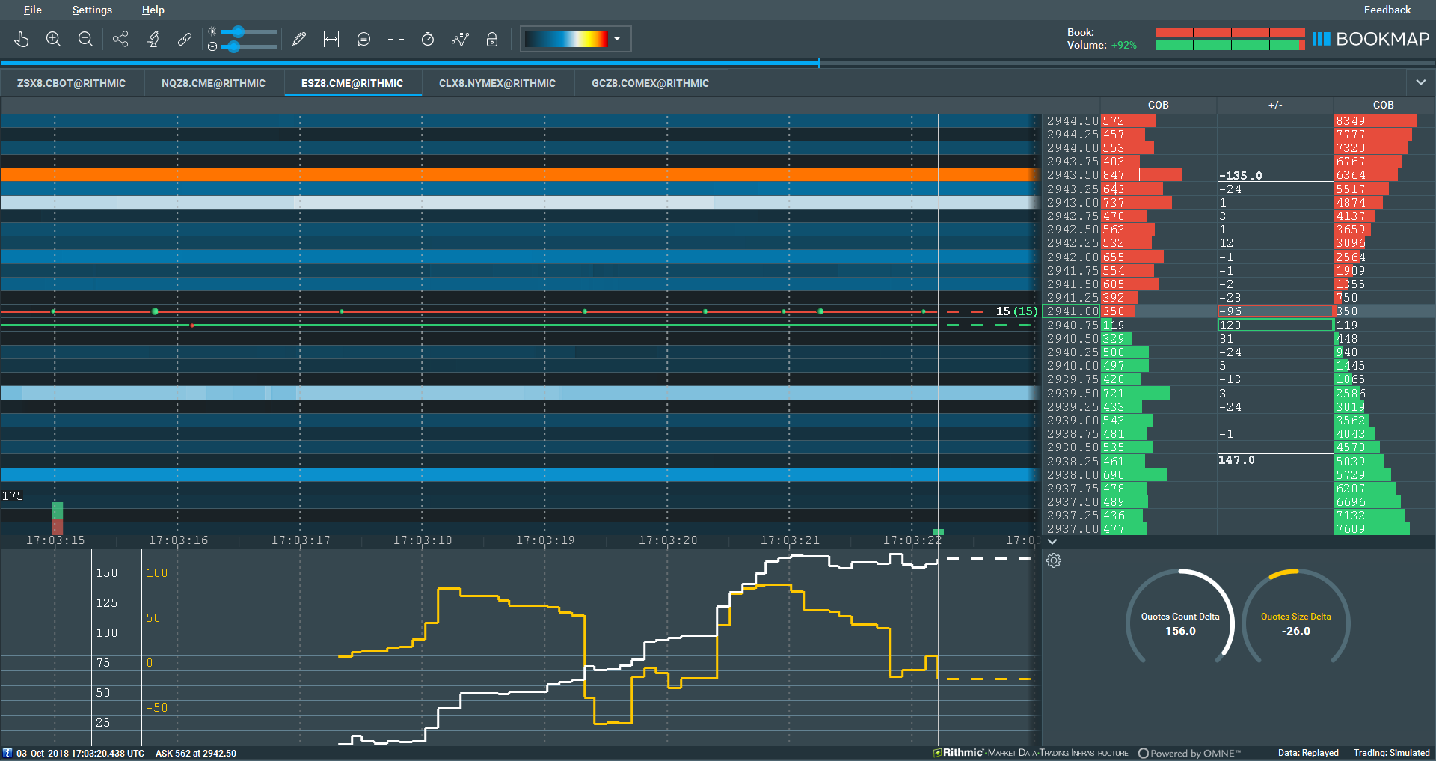Open the File menu
The width and height of the screenshot is (1436, 761).
coord(32,10)
